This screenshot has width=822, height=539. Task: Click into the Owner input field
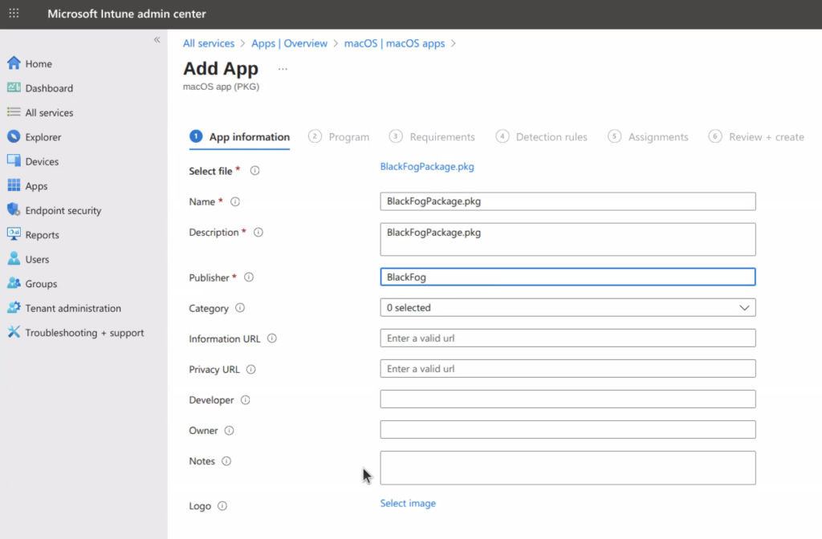[568, 430]
